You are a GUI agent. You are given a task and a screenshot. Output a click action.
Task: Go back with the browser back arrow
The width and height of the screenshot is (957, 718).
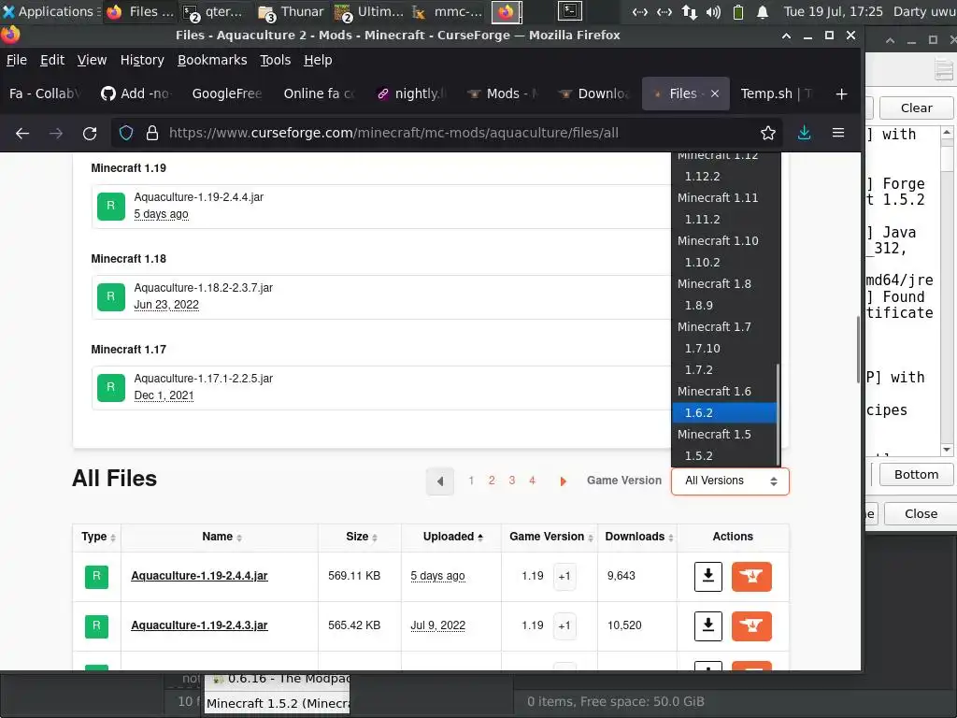pyautogui.click(x=22, y=133)
